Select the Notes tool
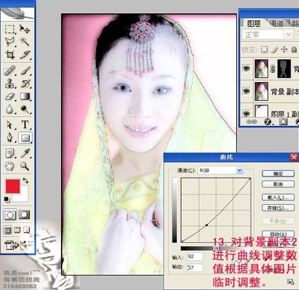Screen dimensions: 299x290 pos(10,153)
